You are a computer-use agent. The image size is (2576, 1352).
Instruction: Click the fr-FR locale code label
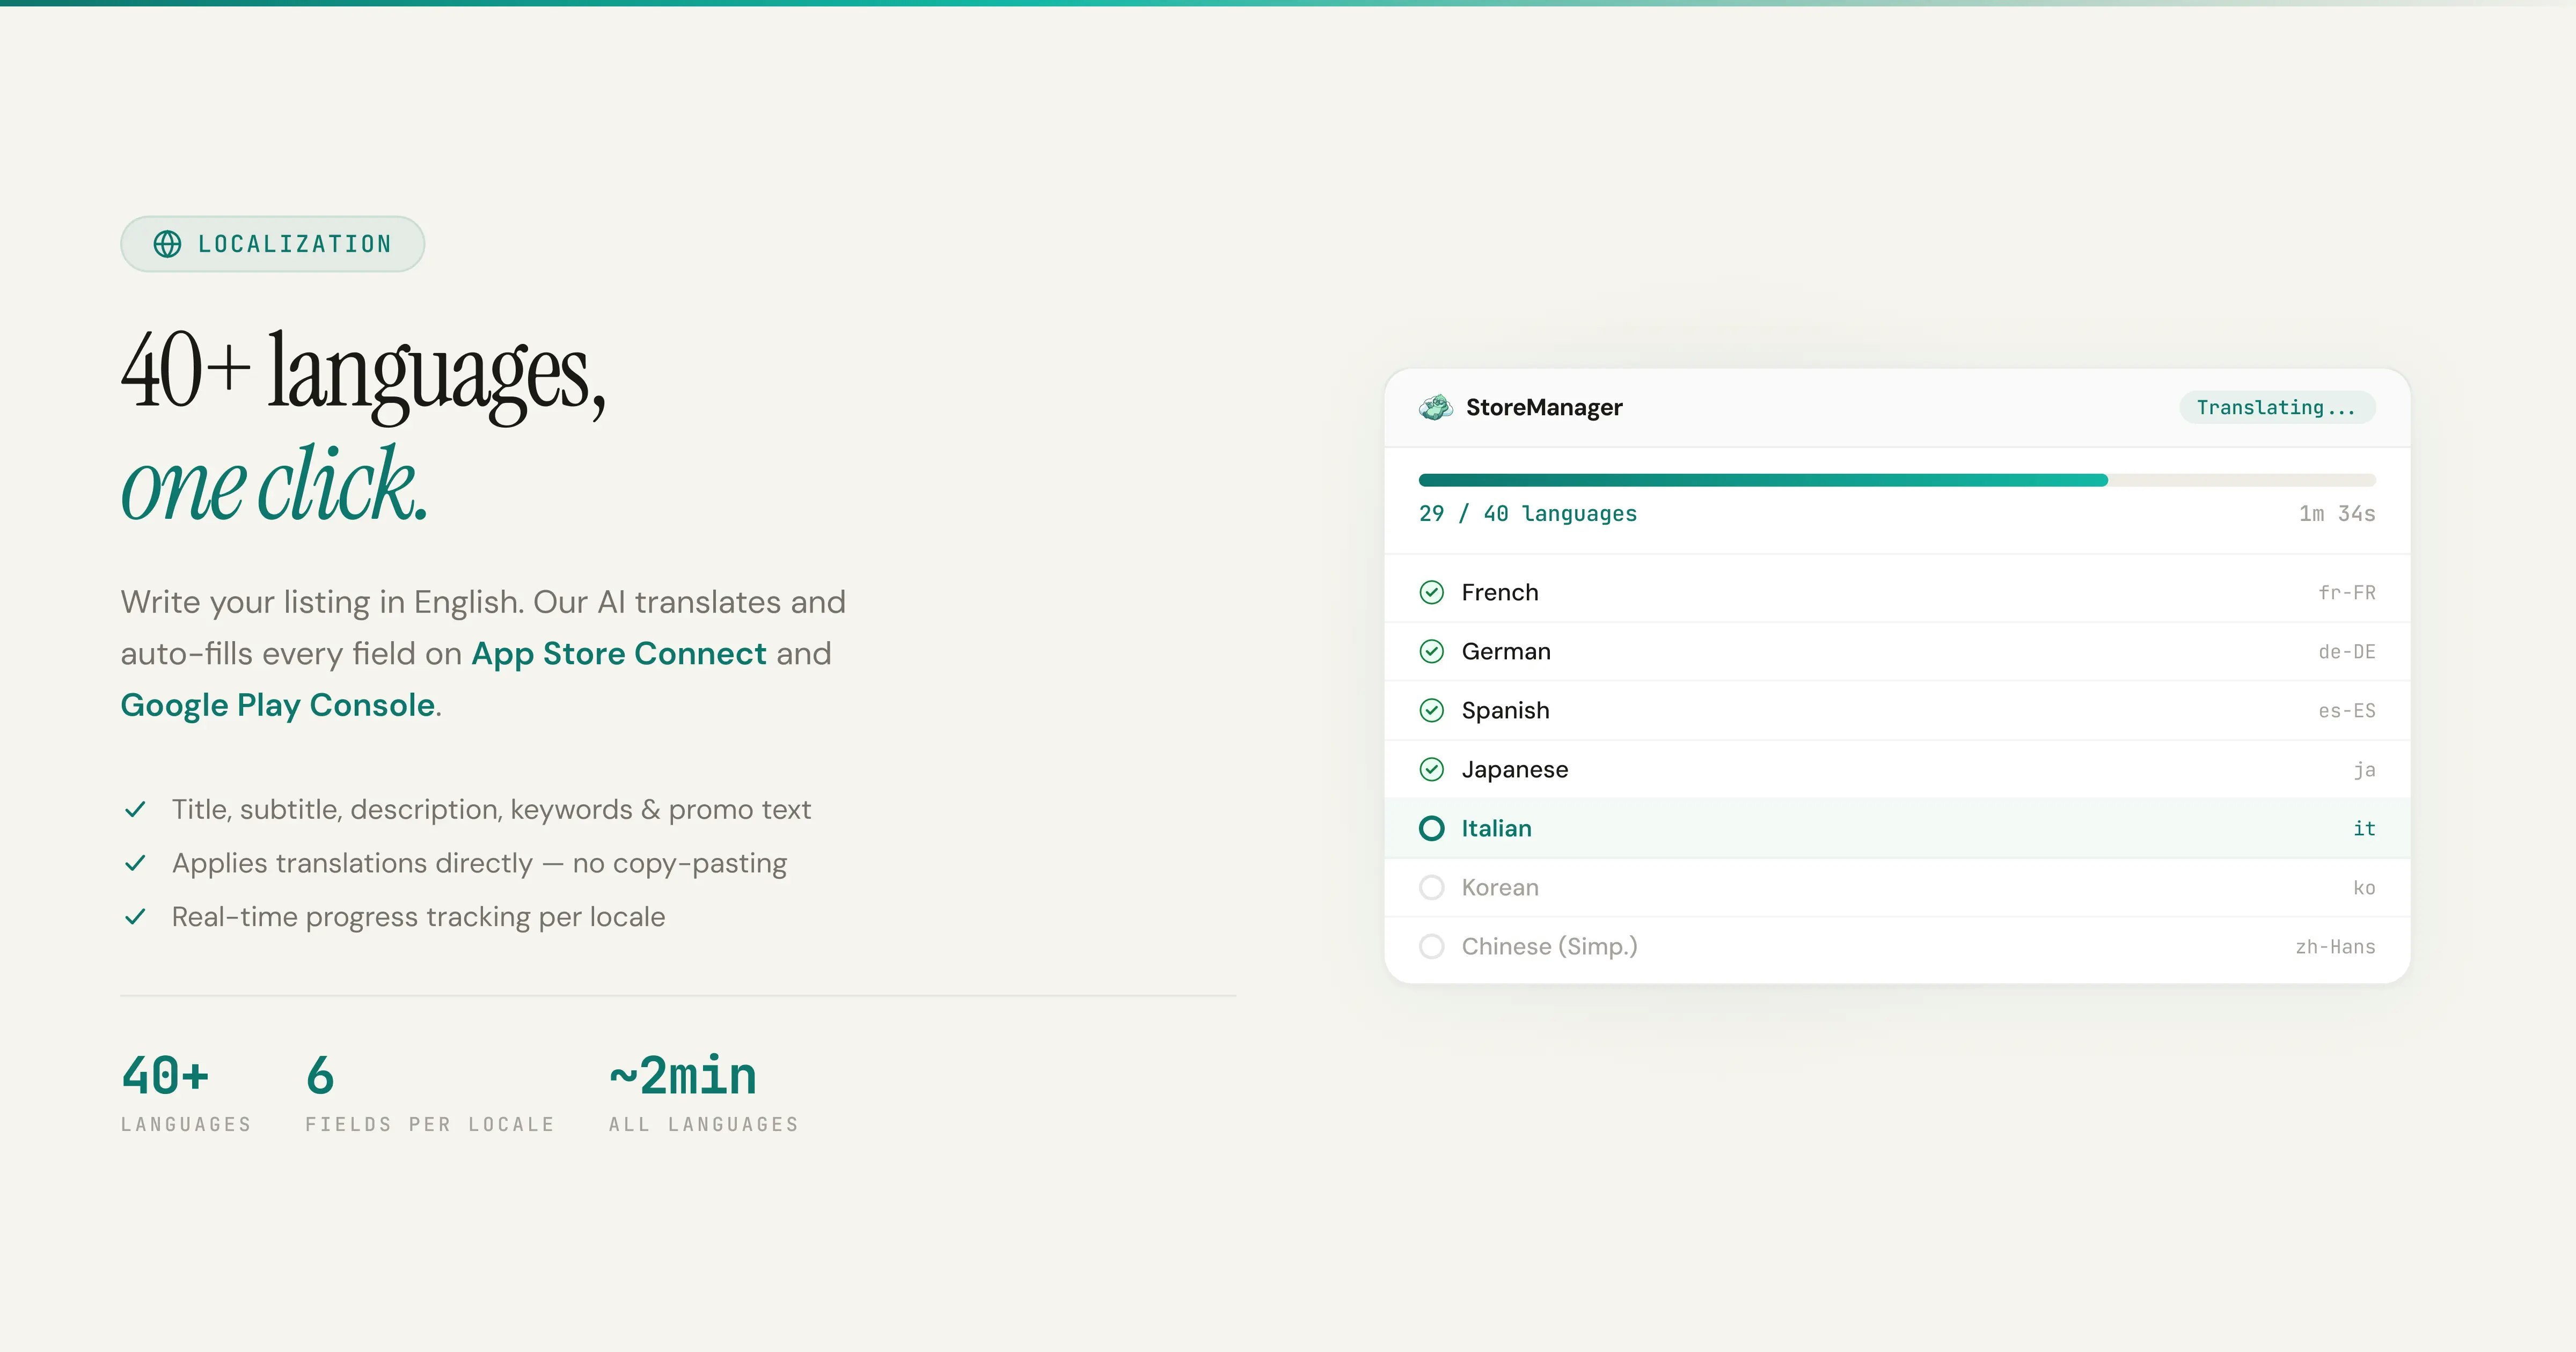[2348, 592]
